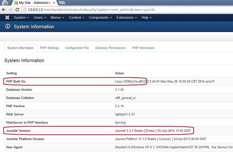The width and height of the screenshot is (233, 152).
Task: Click the incognito spy icon in the window corner
Action: coord(5,2)
